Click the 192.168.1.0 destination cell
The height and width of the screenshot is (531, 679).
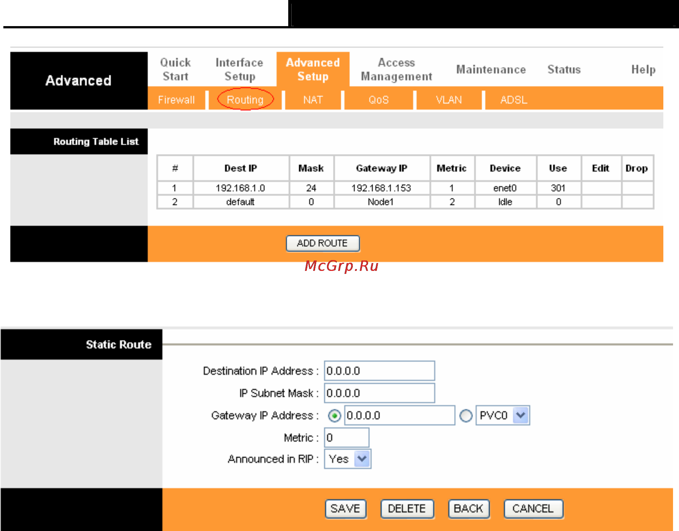click(241, 188)
